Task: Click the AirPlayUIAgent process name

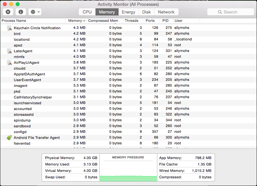Action: 26,63
